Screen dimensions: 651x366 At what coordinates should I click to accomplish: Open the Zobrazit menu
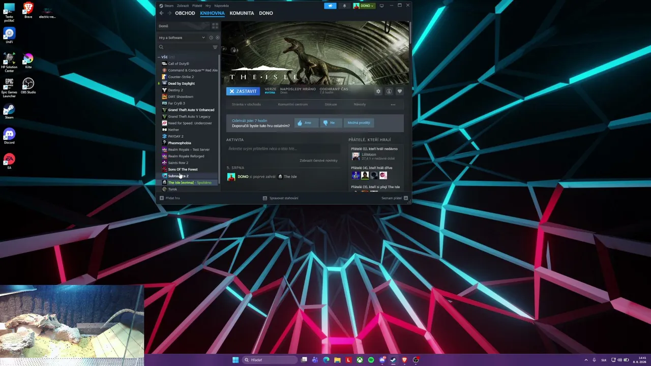[183, 6]
